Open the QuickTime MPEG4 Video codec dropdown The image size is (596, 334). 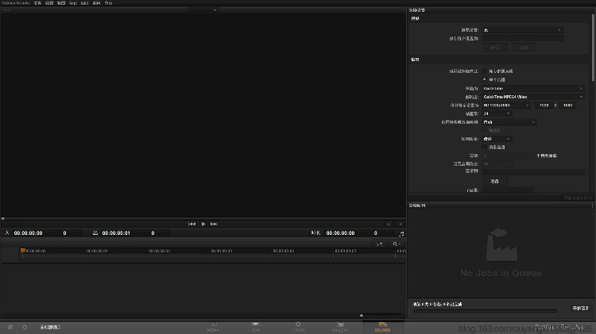tap(533, 97)
